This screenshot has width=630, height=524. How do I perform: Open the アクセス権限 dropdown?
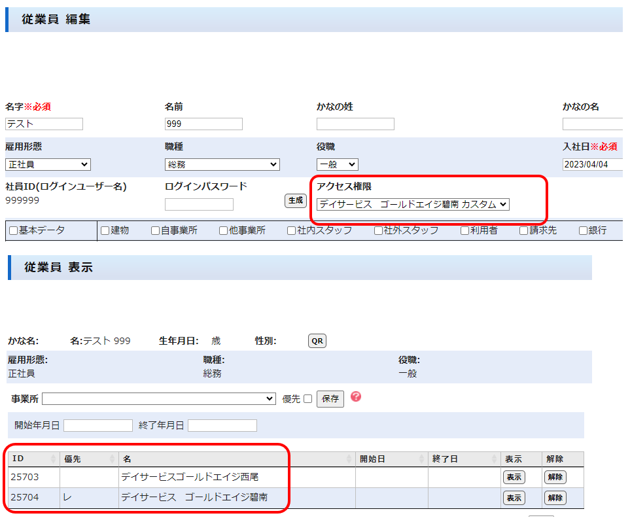[x=413, y=204]
